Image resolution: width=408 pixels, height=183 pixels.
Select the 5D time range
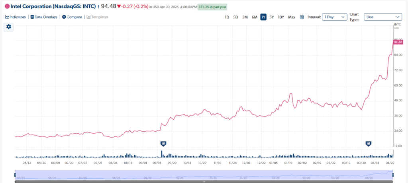click(235, 17)
